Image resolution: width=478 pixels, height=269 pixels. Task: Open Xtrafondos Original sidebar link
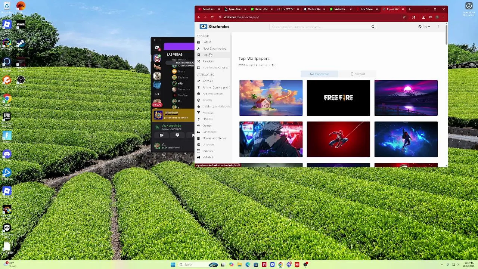pos(212,68)
